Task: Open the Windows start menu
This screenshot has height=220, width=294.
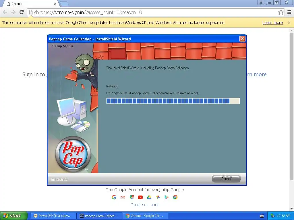Action: point(14,216)
